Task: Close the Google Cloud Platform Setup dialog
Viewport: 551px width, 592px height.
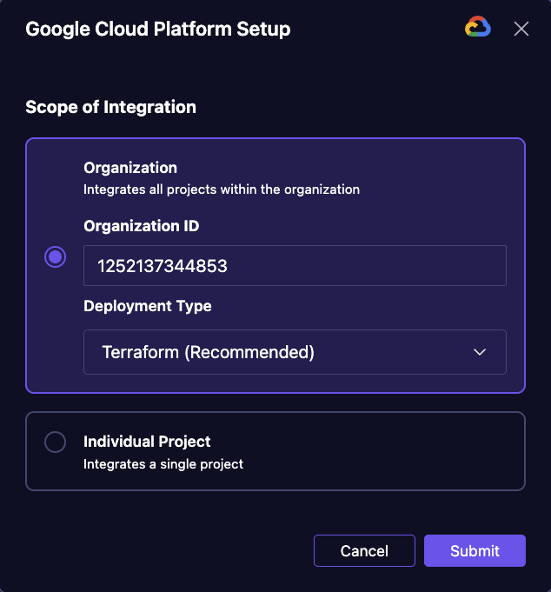Action: (x=521, y=29)
